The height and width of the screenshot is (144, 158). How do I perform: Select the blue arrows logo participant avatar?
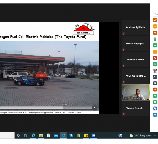[155, 108]
